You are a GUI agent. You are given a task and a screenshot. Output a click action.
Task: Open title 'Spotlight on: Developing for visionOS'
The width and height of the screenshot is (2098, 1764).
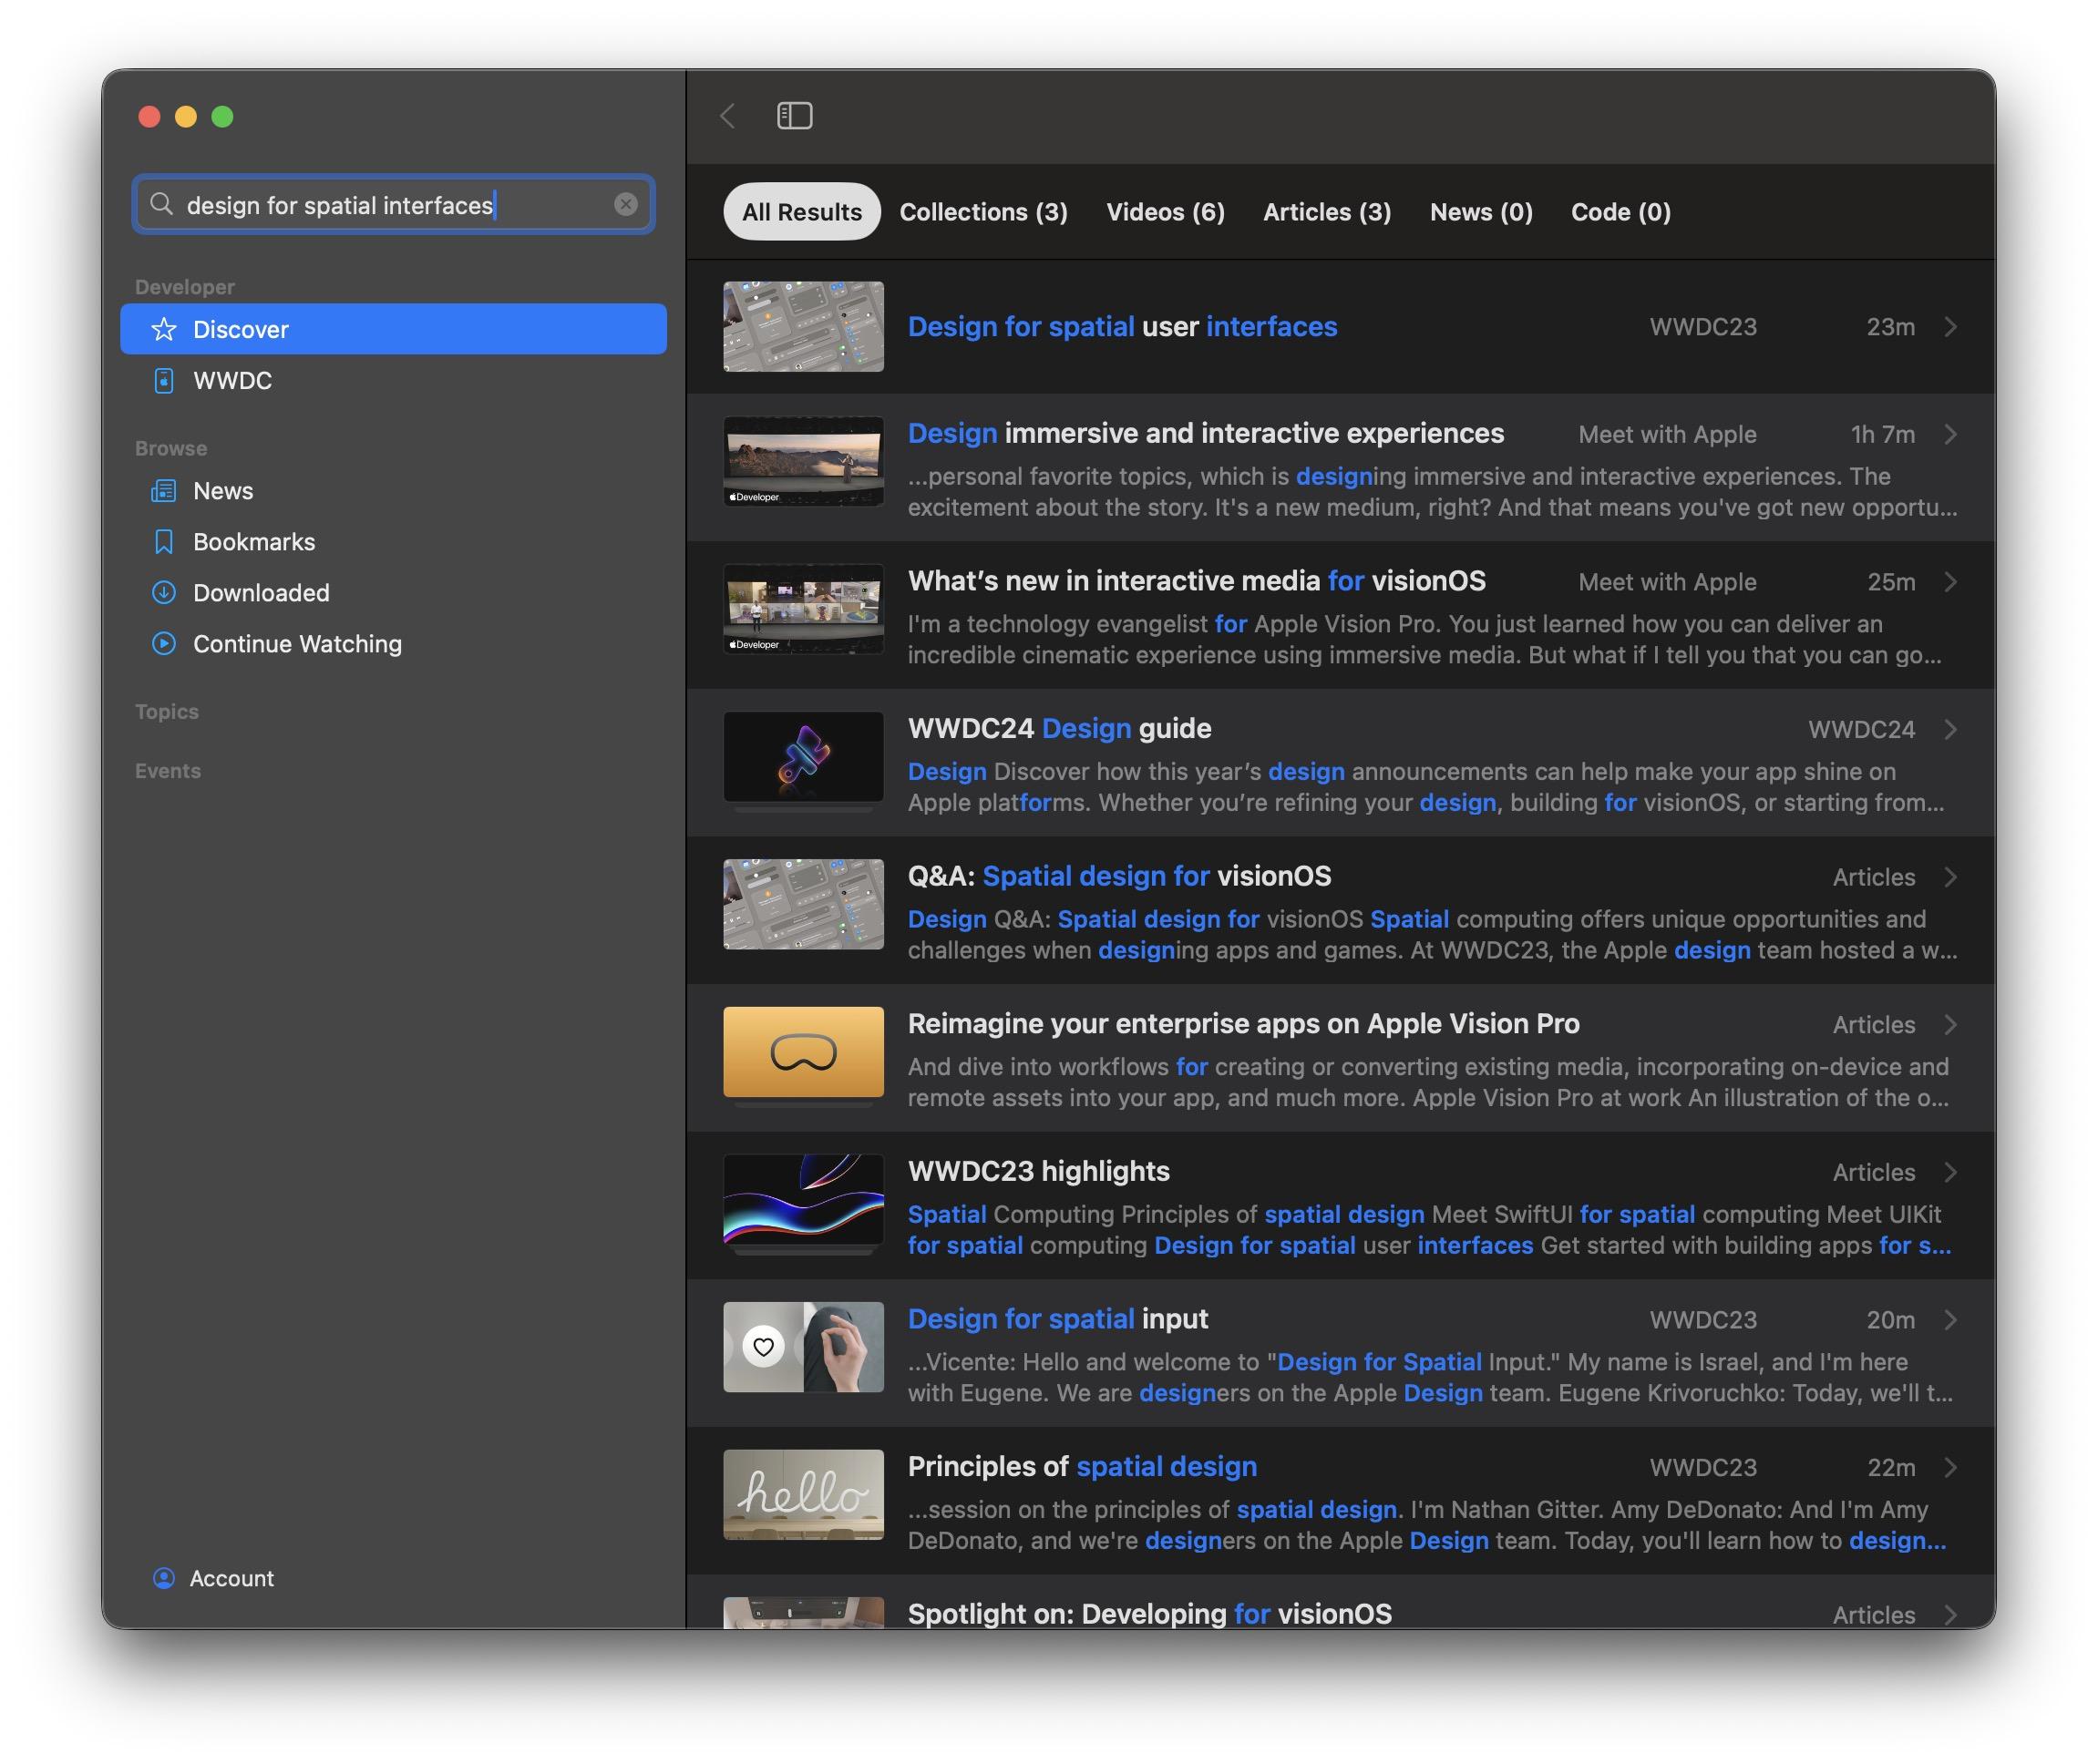1150,1613
